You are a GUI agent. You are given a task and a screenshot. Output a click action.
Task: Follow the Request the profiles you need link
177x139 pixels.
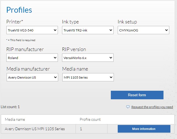click(x=152, y=107)
